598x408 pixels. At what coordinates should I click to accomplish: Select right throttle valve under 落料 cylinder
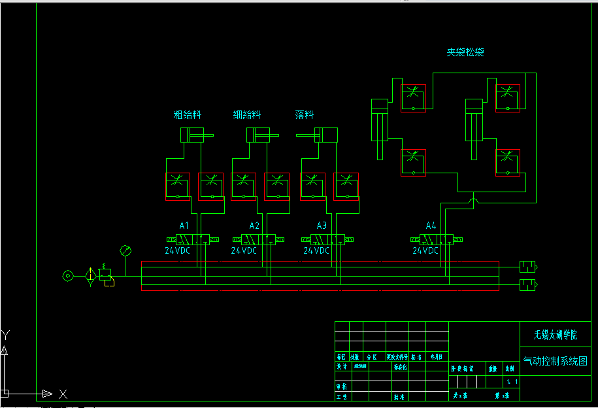346,186
